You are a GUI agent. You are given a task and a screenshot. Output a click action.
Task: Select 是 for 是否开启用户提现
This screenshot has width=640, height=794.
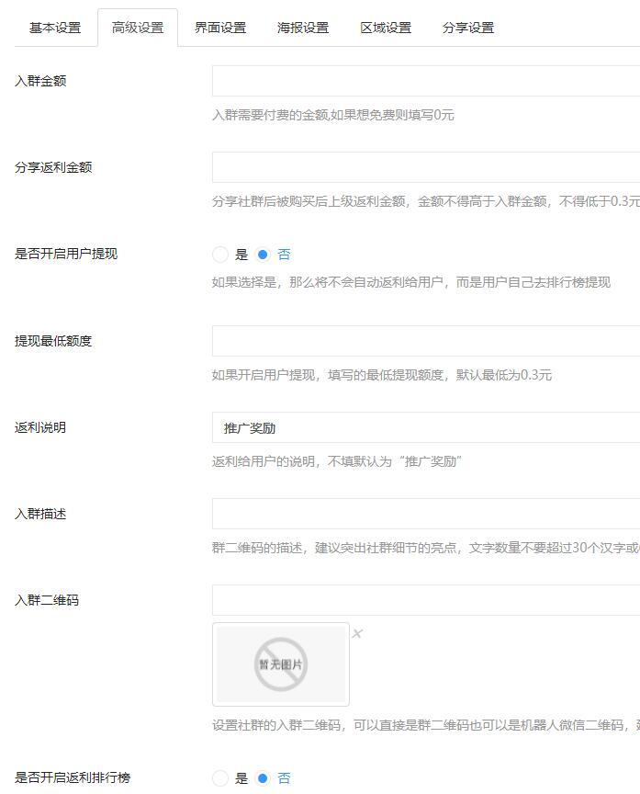coord(220,255)
